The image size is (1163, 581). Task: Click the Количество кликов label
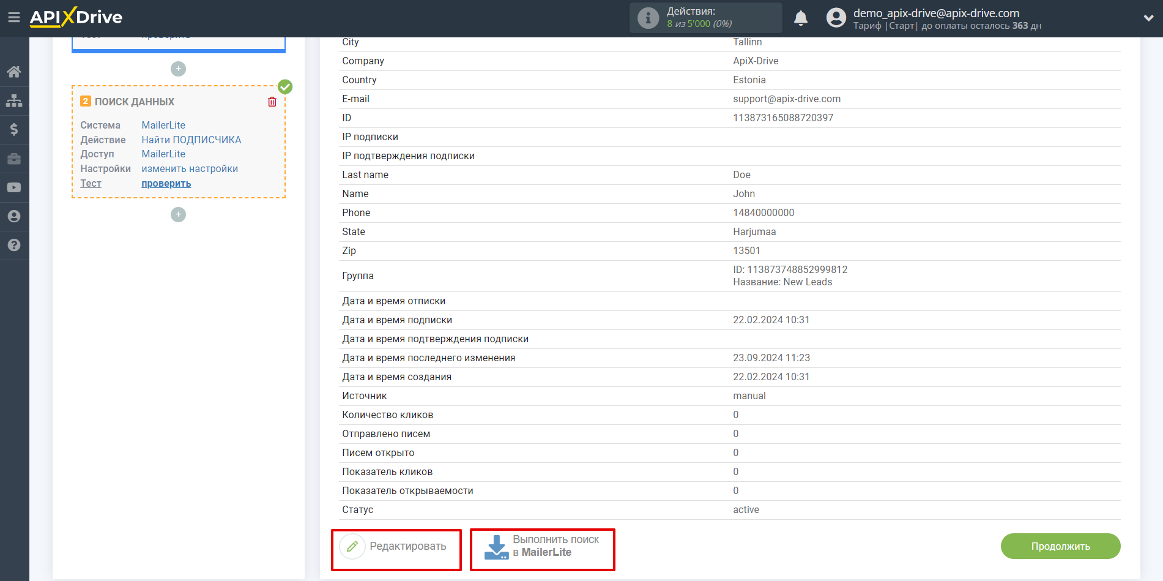click(388, 415)
